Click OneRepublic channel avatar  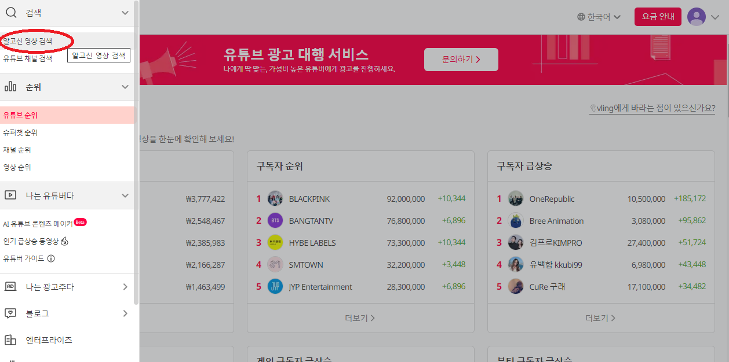click(x=516, y=199)
